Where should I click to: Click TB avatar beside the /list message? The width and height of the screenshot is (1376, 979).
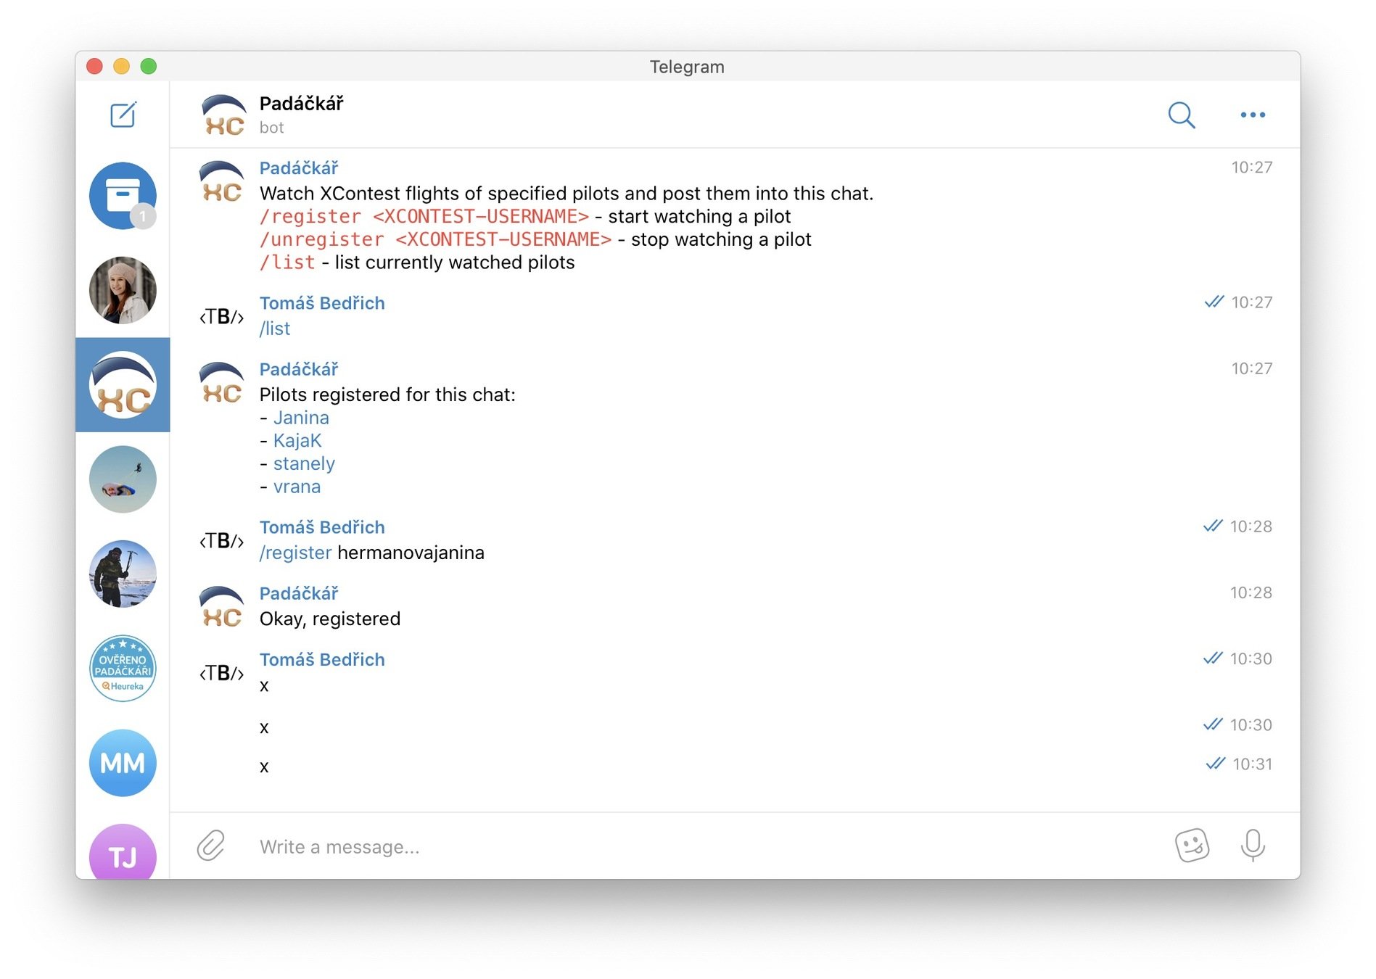(221, 316)
